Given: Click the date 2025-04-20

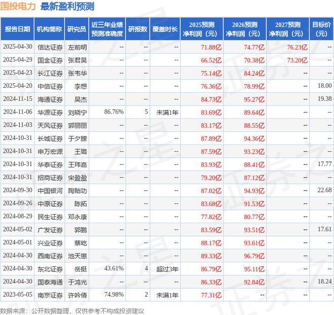Looking at the screenshot, I should click(18, 86).
